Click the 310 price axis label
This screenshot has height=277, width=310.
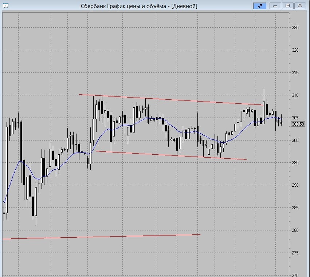(x=295, y=95)
